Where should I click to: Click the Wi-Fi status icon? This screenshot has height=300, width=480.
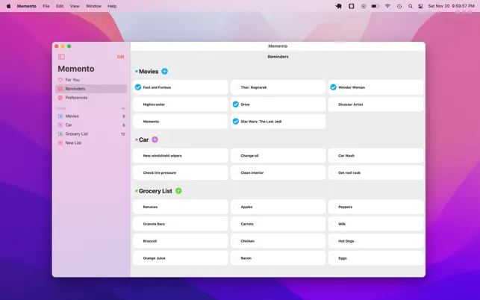[387, 6]
